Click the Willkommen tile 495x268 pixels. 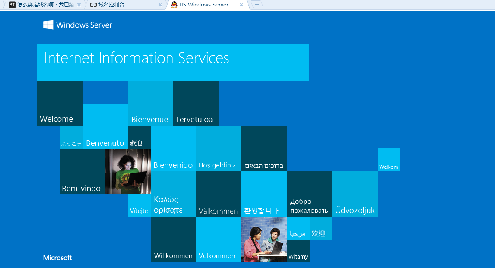173,240
